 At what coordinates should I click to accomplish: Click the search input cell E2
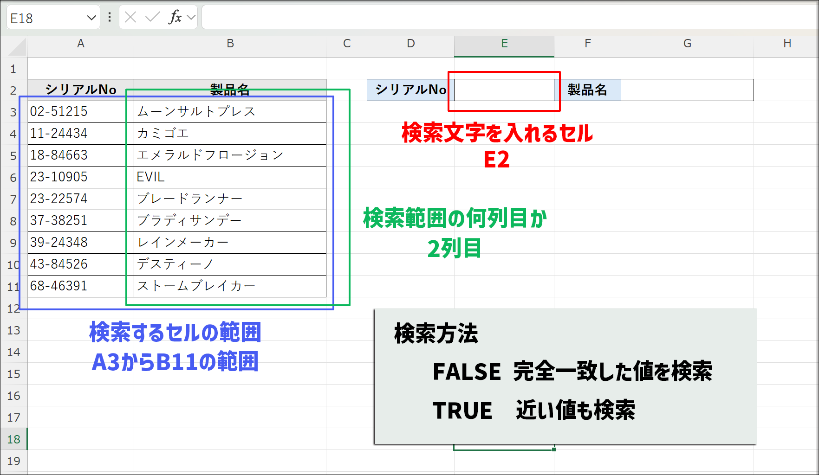coord(504,90)
